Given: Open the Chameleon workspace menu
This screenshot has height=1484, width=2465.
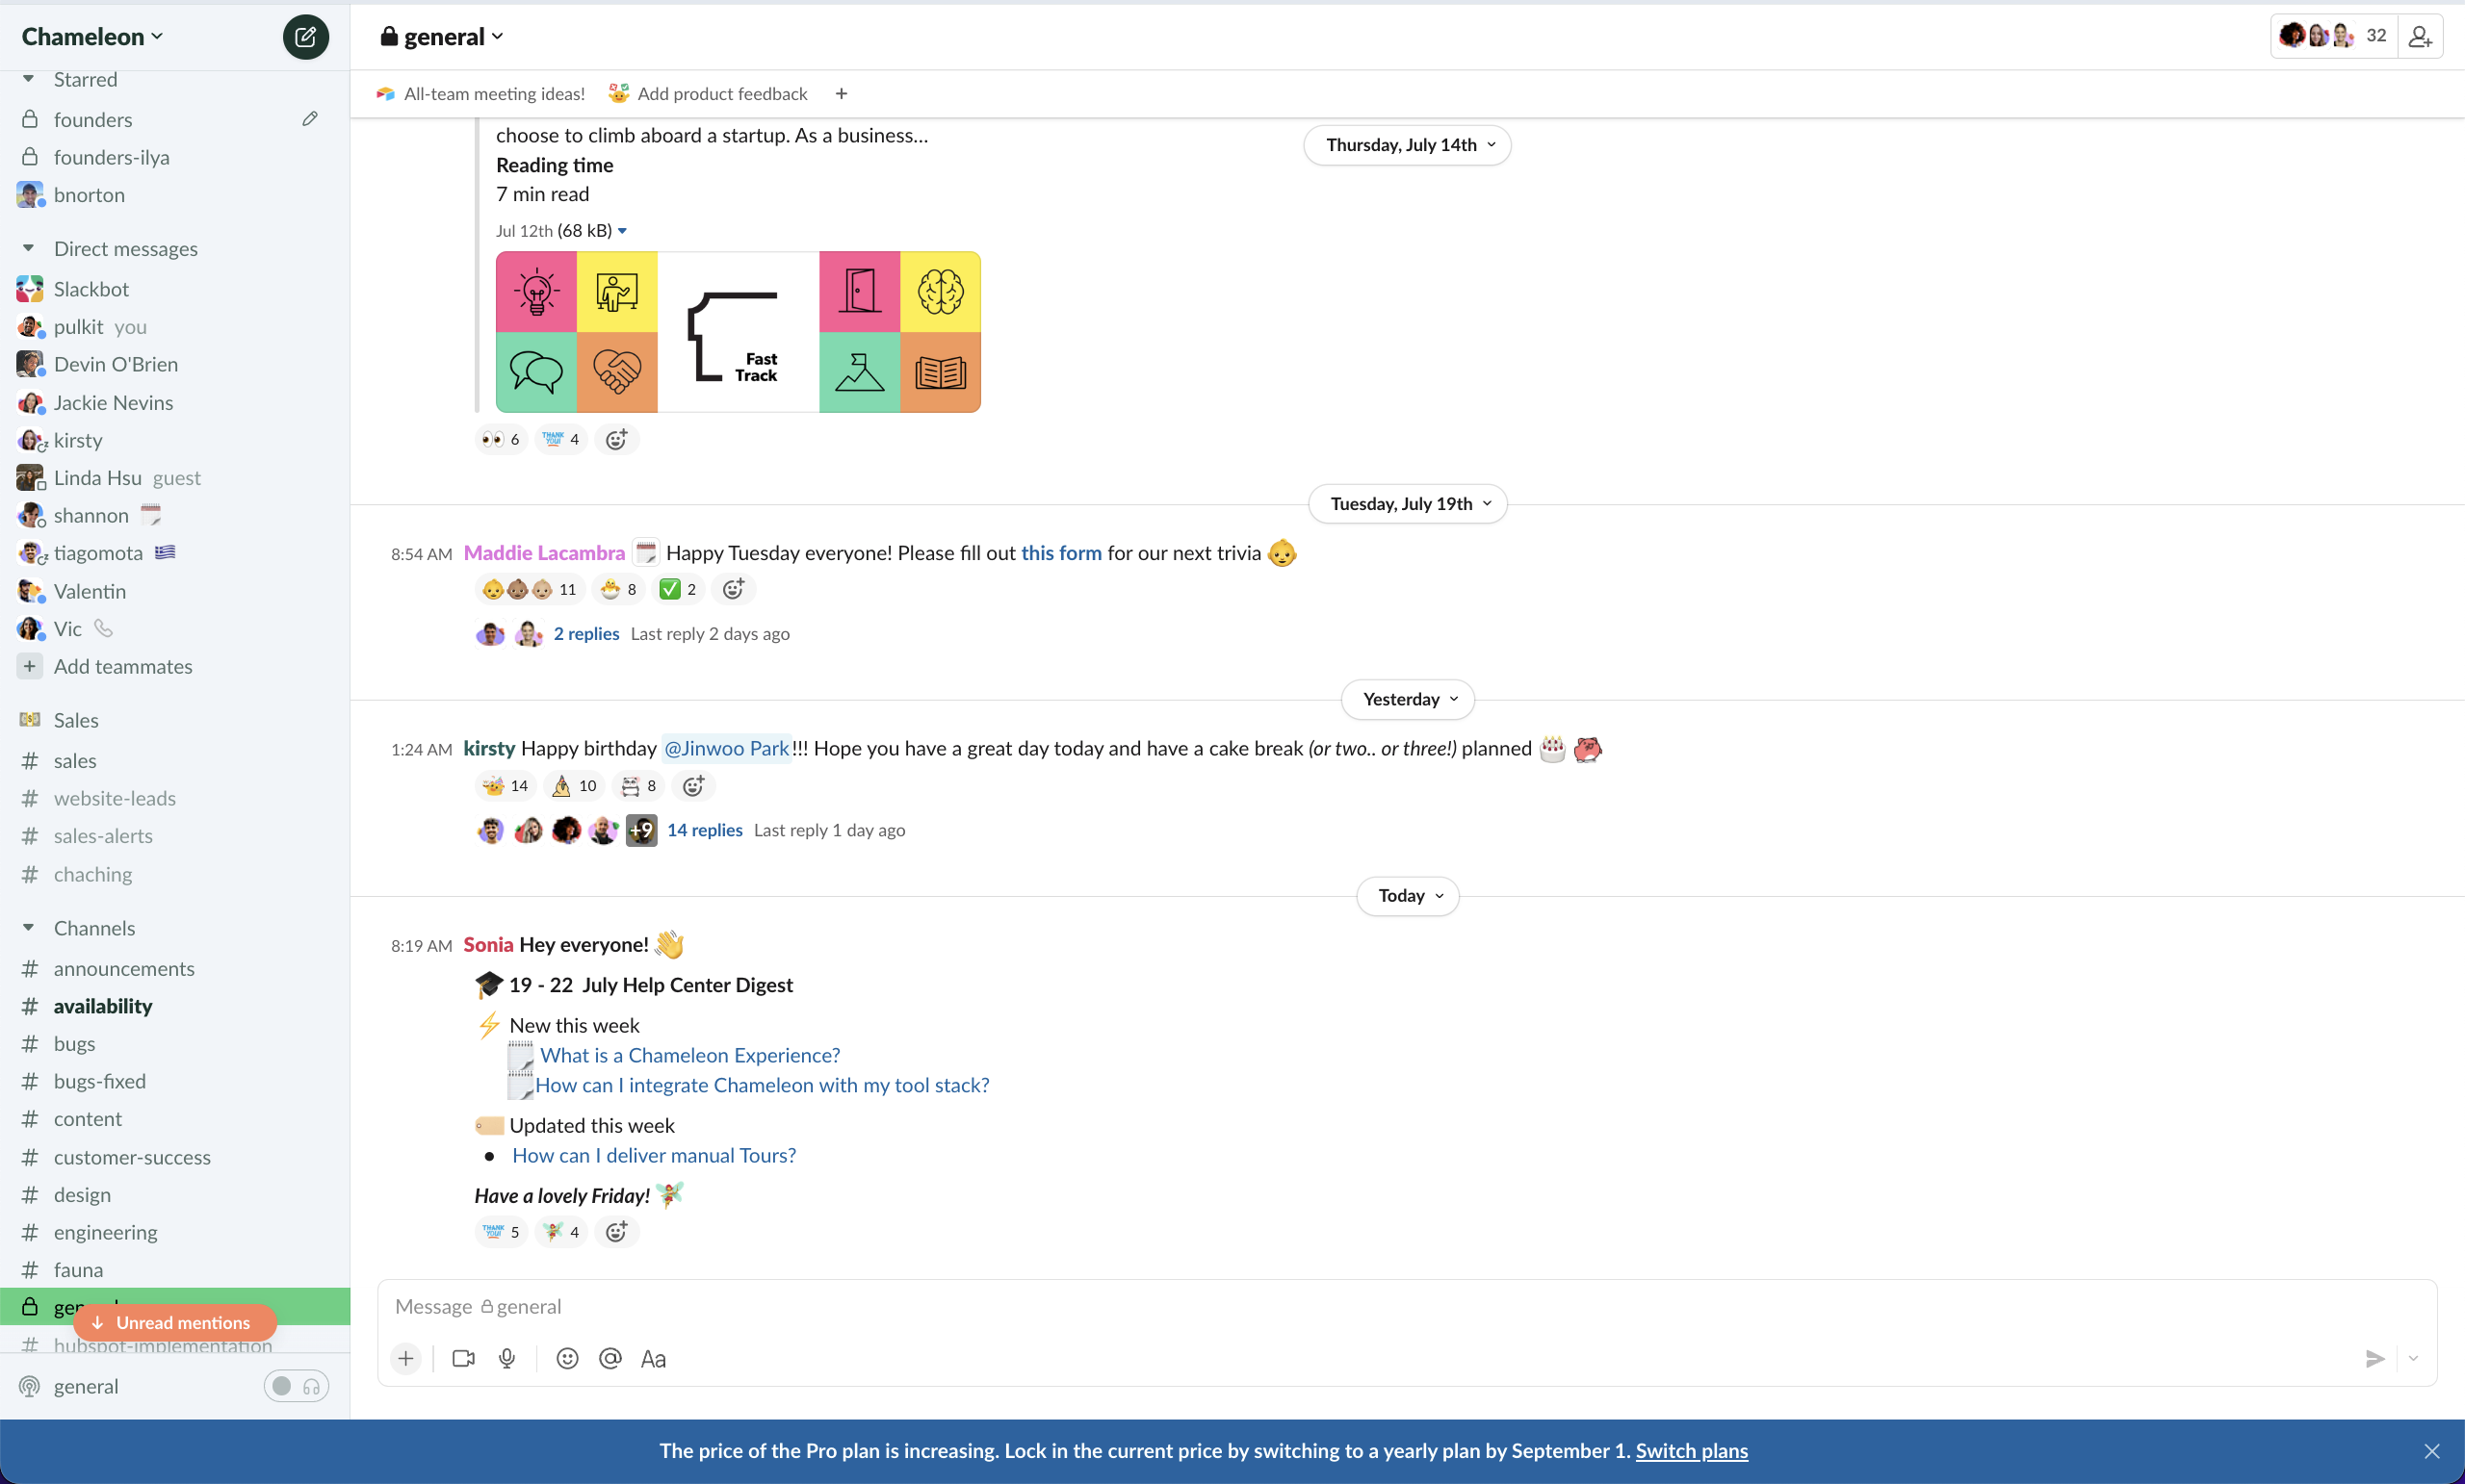Looking at the screenshot, I should tap(92, 37).
